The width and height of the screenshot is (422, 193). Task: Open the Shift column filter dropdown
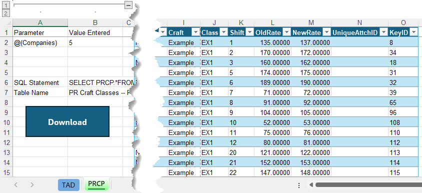tap(250, 32)
